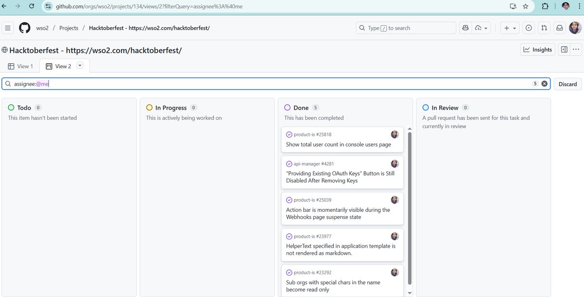Open the GitHub global navigation hamburger menu

point(8,28)
